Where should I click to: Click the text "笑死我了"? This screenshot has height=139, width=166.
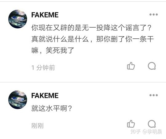pyautogui.click(x=60, y=50)
